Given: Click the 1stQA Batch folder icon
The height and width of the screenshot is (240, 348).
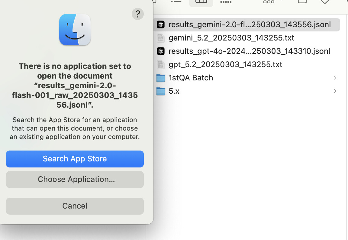Looking at the screenshot, I should click(x=161, y=78).
